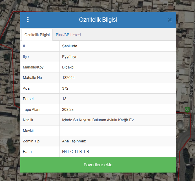Click the Cami label on the map
The image size is (195, 181).
tap(187, 116)
